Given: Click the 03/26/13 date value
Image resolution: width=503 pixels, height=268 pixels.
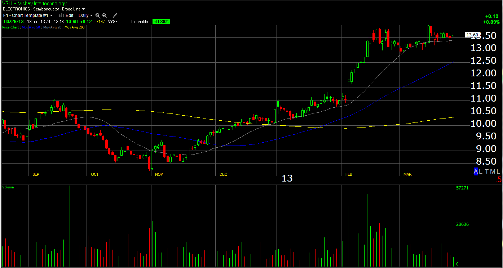Looking at the screenshot, I should [x=14, y=22].
